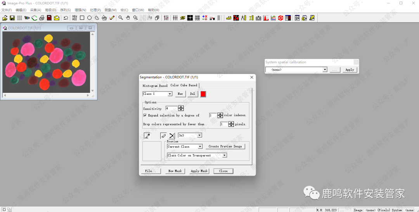Select the New AOI tool

pyautogui.click(x=74, y=18)
